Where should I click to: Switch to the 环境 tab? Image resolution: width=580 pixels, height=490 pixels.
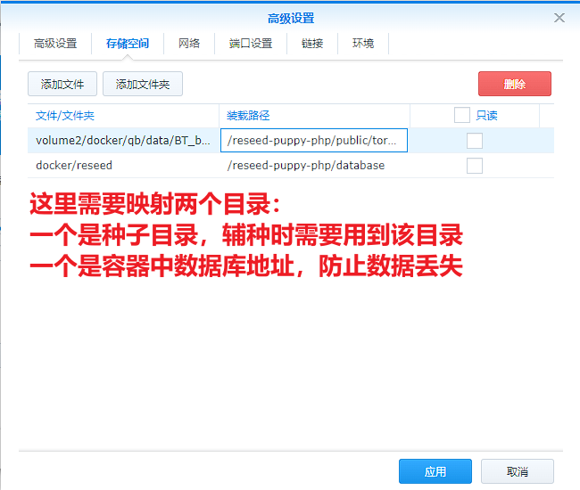coord(363,44)
